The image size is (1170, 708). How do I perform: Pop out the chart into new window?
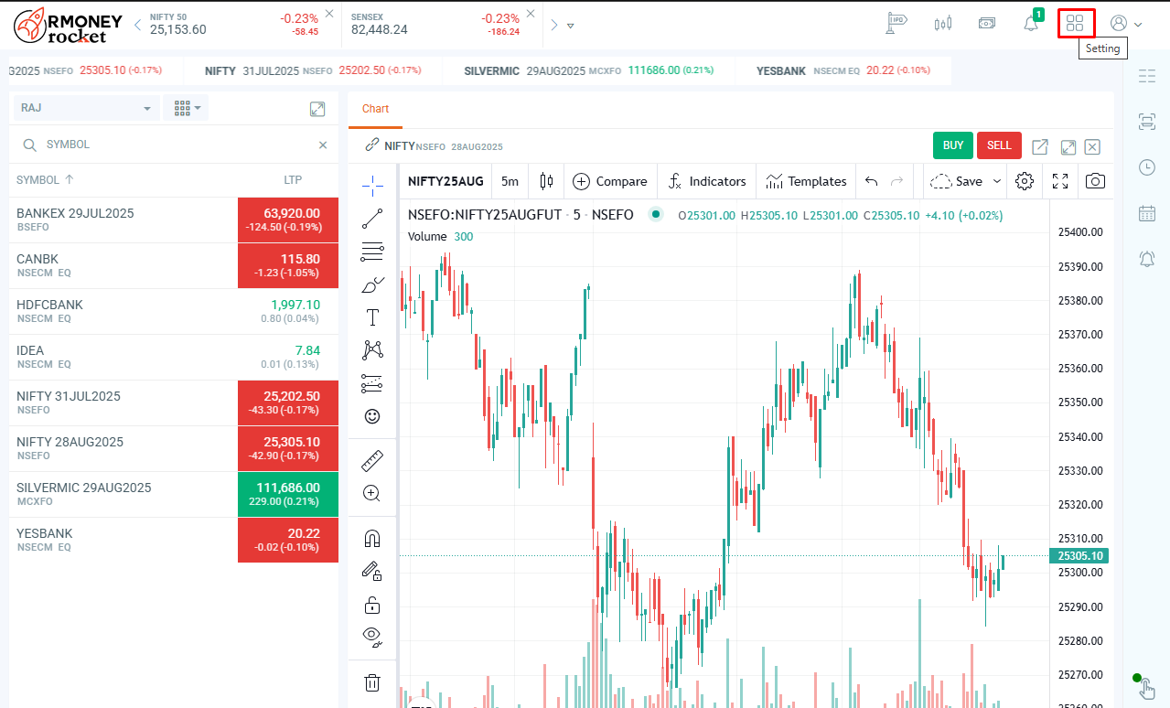click(1040, 146)
